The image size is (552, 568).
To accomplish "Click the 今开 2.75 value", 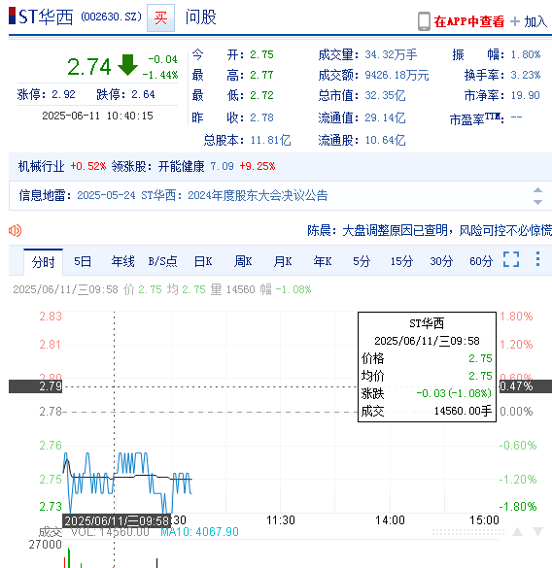I will [x=261, y=54].
